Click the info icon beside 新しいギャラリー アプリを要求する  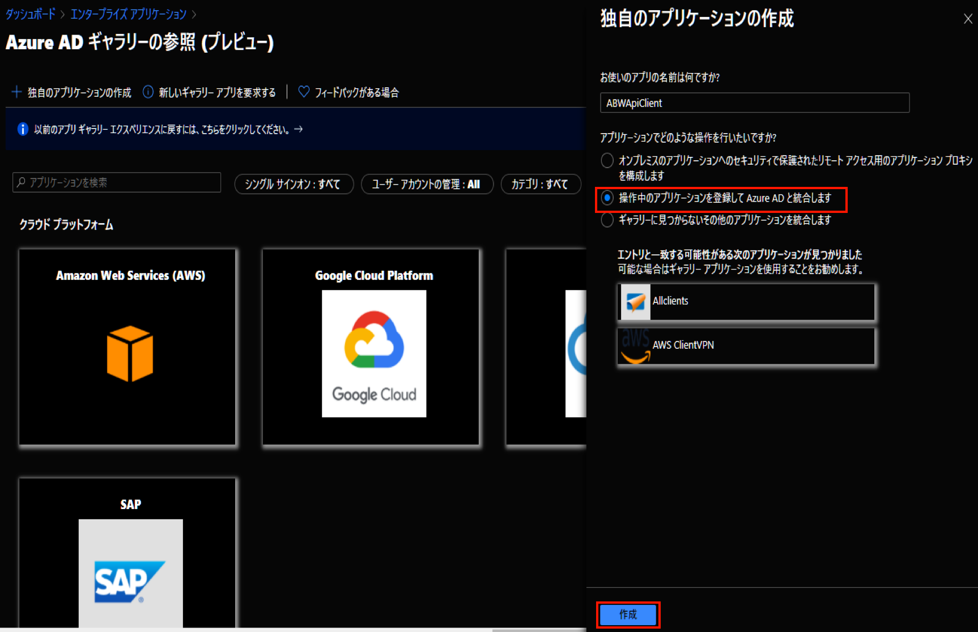pyautogui.click(x=148, y=92)
